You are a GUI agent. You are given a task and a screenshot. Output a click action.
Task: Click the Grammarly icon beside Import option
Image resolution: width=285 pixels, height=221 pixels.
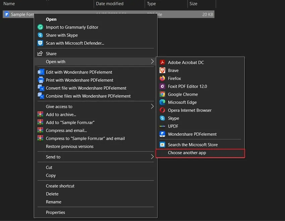(x=40, y=27)
